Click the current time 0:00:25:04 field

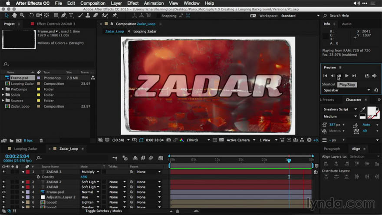pyautogui.click(x=17, y=156)
